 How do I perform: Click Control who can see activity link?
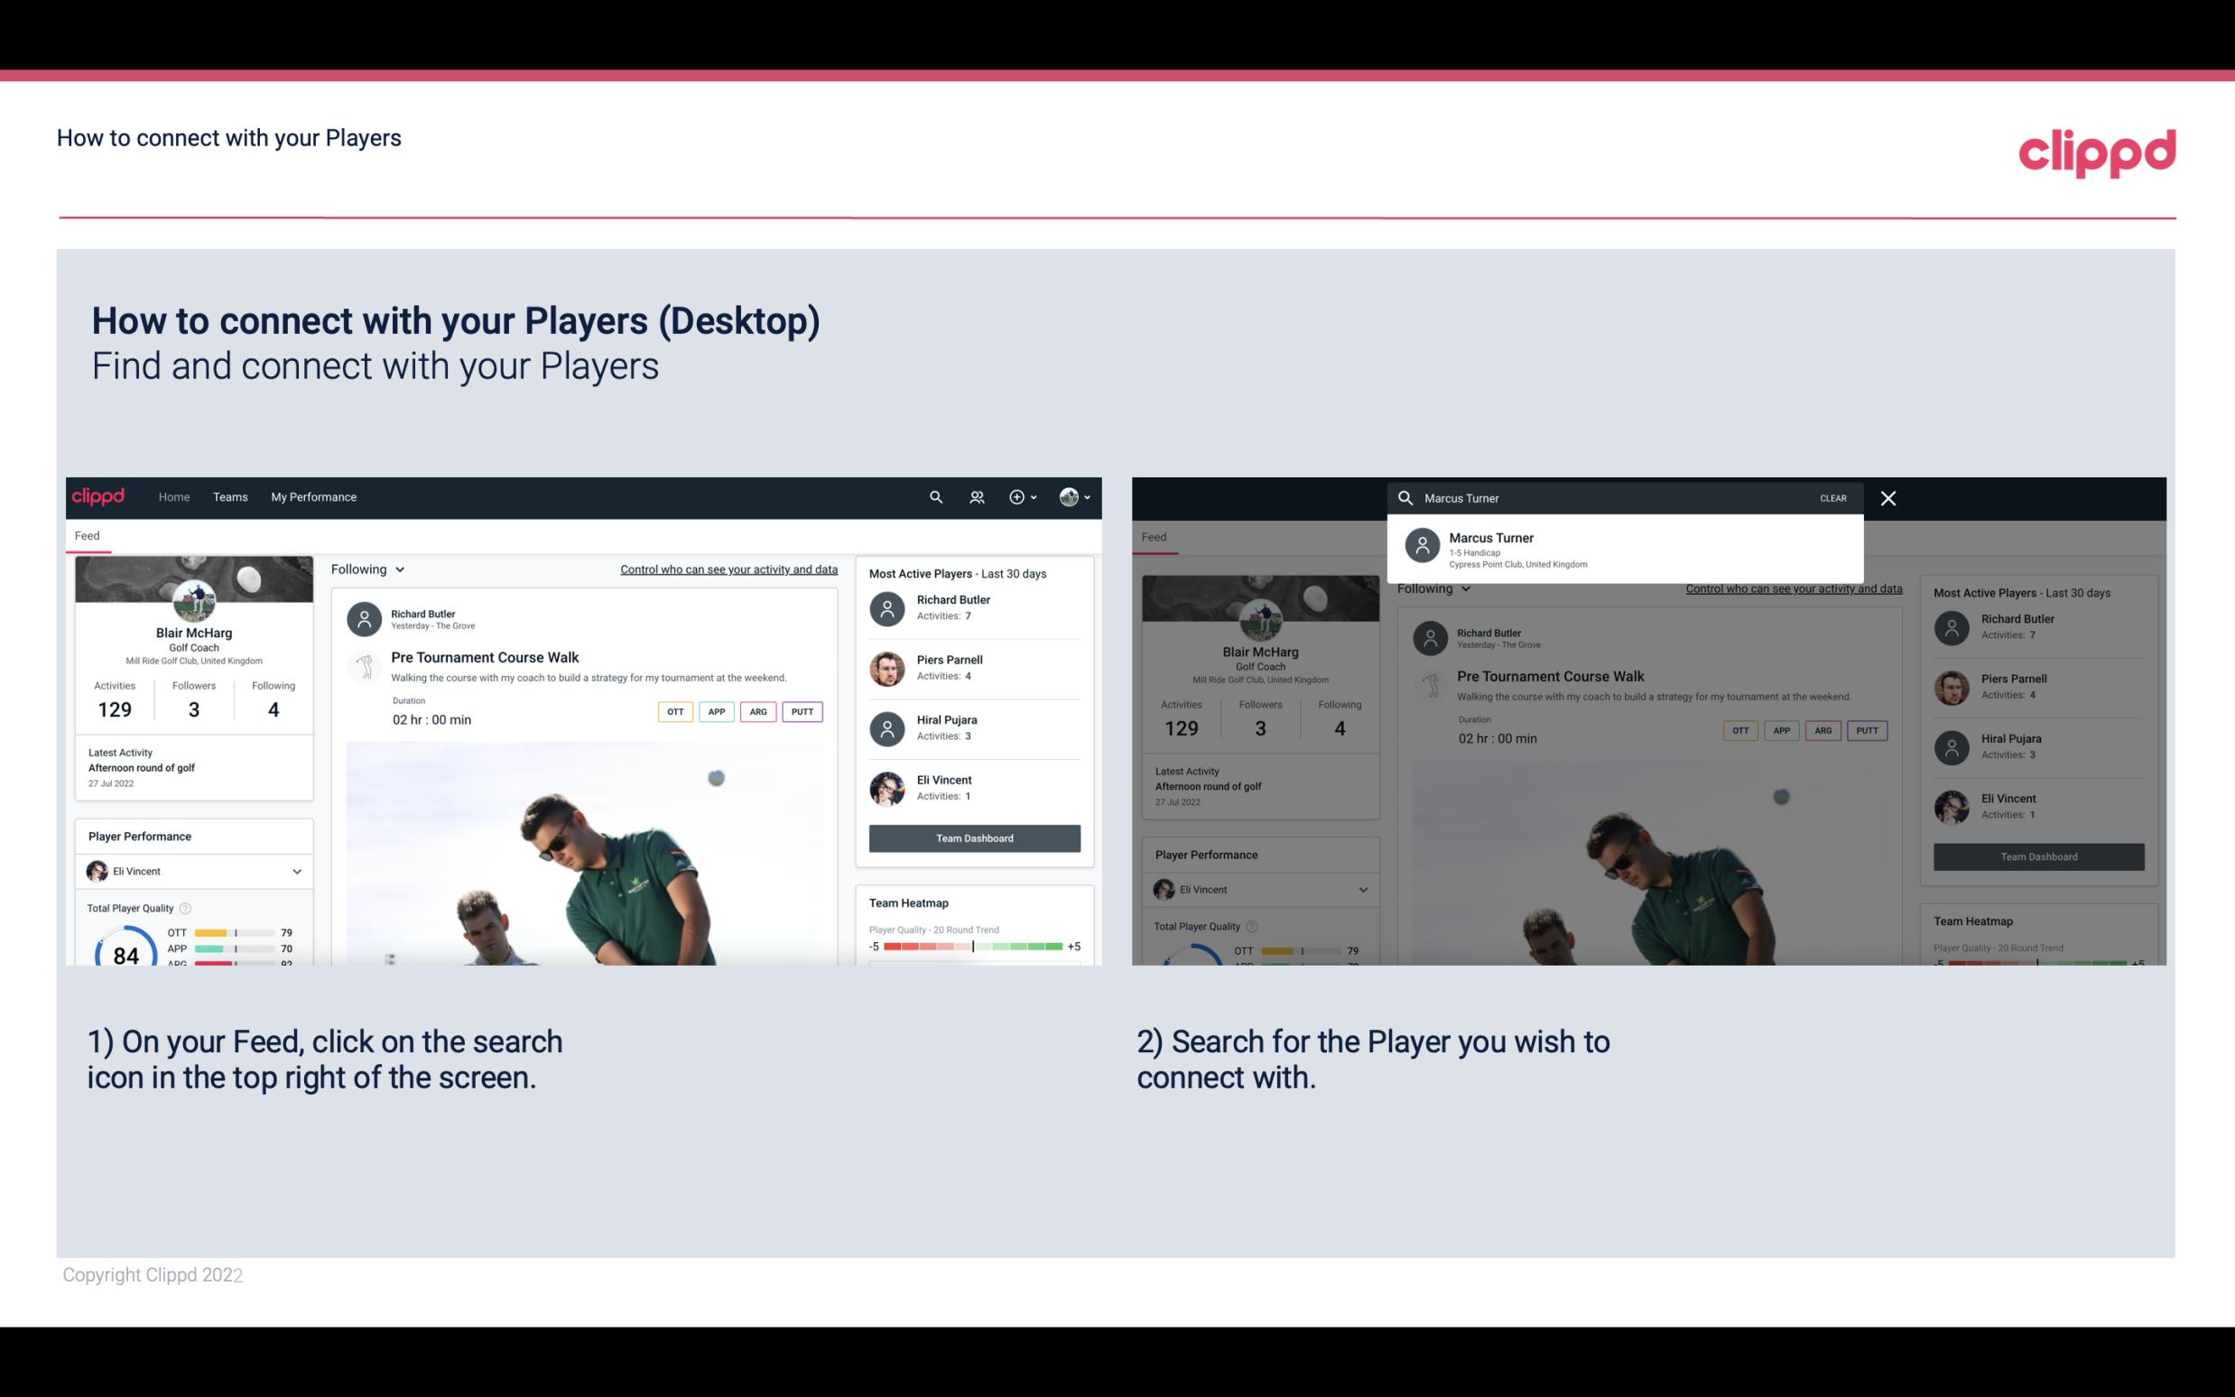[x=729, y=569]
